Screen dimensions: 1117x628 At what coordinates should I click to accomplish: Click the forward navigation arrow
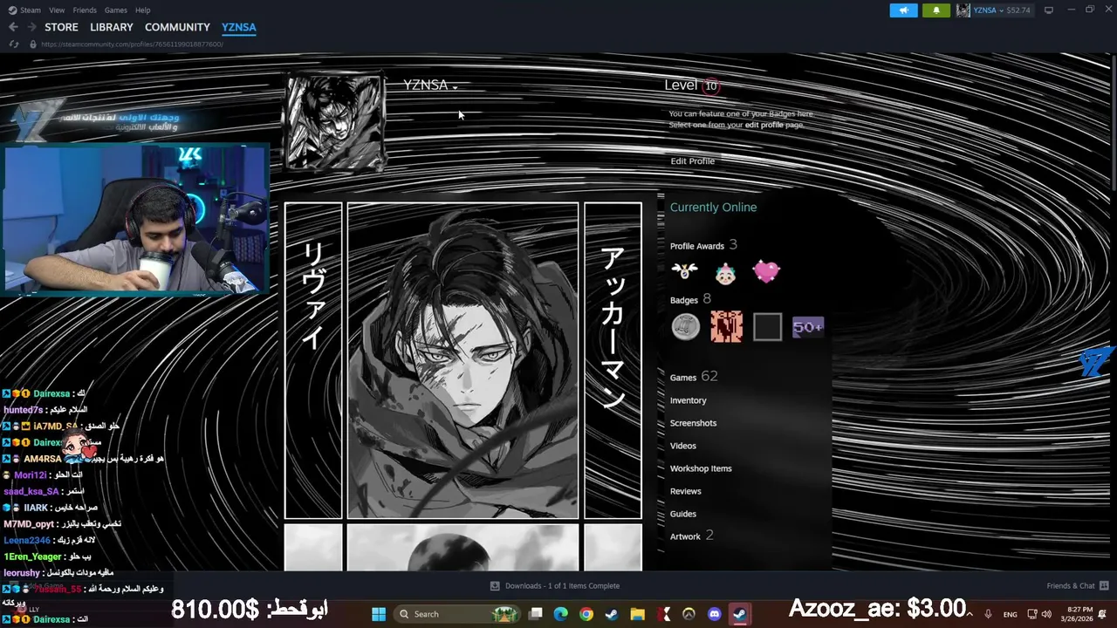coord(31,27)
